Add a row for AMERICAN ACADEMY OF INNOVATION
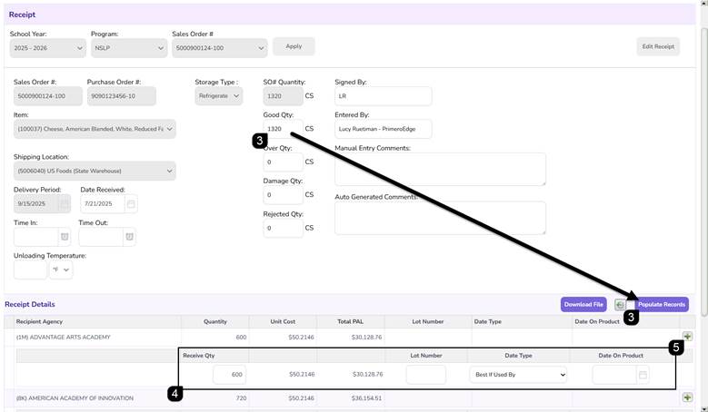This screenshot has height=412, width=708. point(687,397)
